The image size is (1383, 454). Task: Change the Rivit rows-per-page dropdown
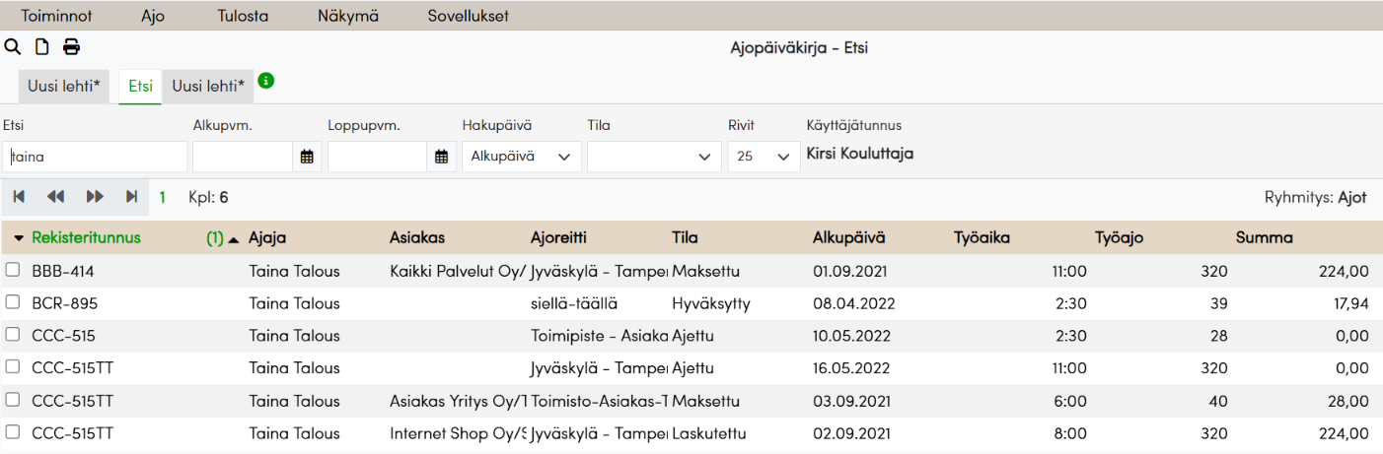coord(764,157)
